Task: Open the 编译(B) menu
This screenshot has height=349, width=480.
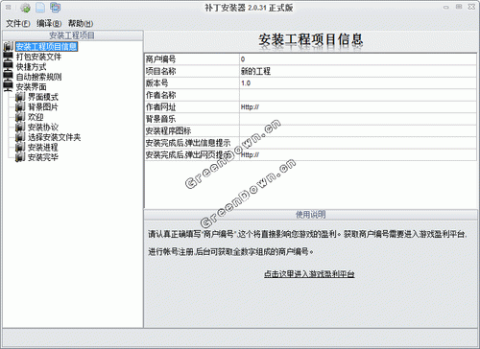Action: tap(49, 23)
